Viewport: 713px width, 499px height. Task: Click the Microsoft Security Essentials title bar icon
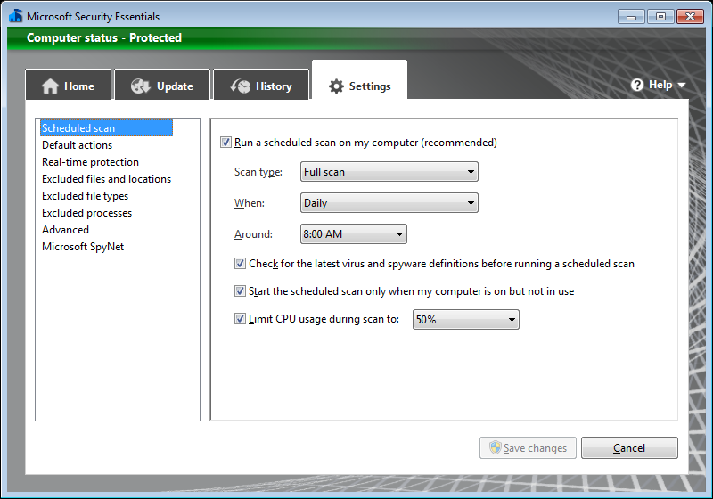13,16
